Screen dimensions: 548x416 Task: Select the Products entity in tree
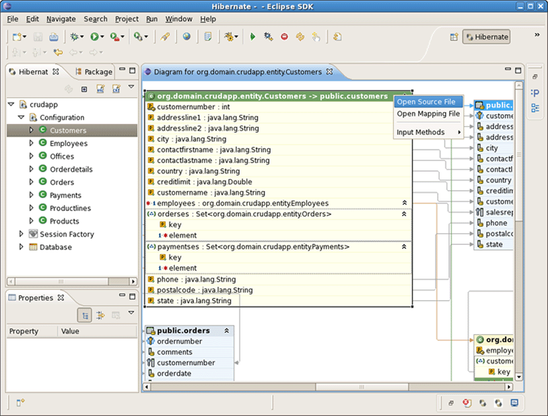click(x=64, y=221)
